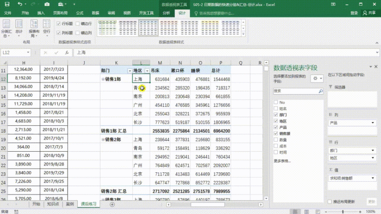Screen dimensions: 381x214
Task: Switch to Normal view icon in status bar
Action: 295,211
